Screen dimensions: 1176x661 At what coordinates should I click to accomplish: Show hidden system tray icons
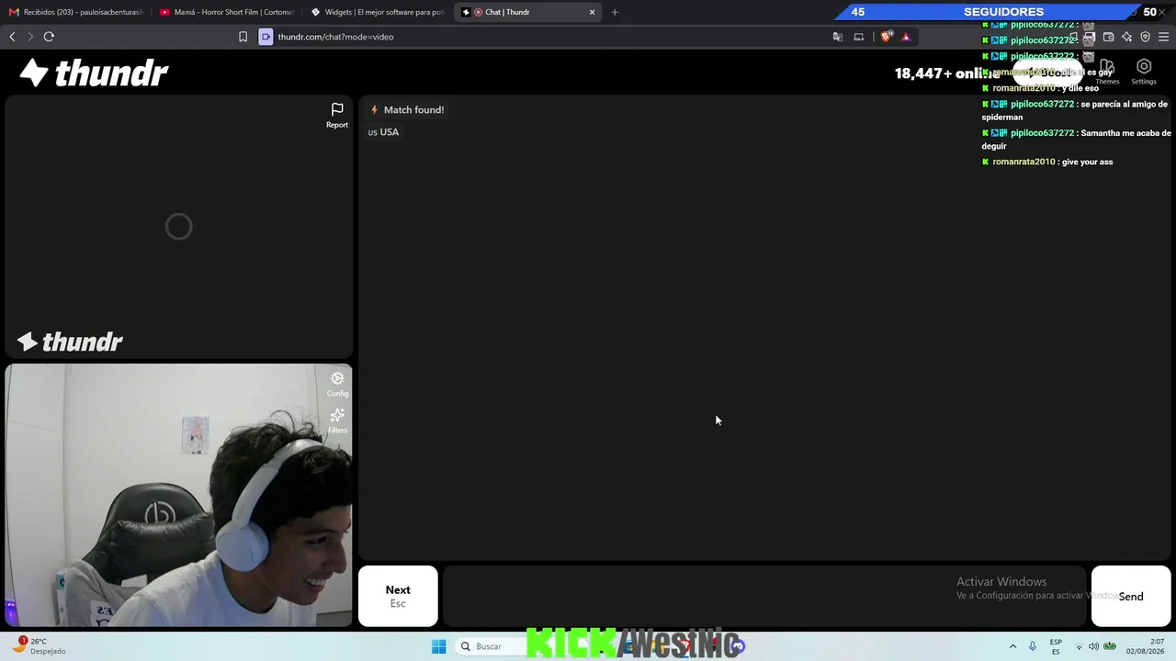coord(1013,646)
